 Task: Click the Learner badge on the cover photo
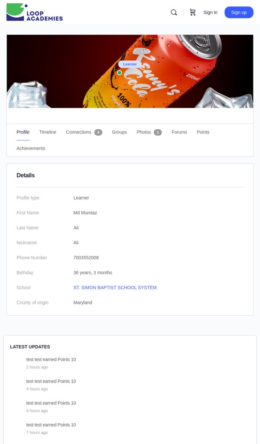130,64
